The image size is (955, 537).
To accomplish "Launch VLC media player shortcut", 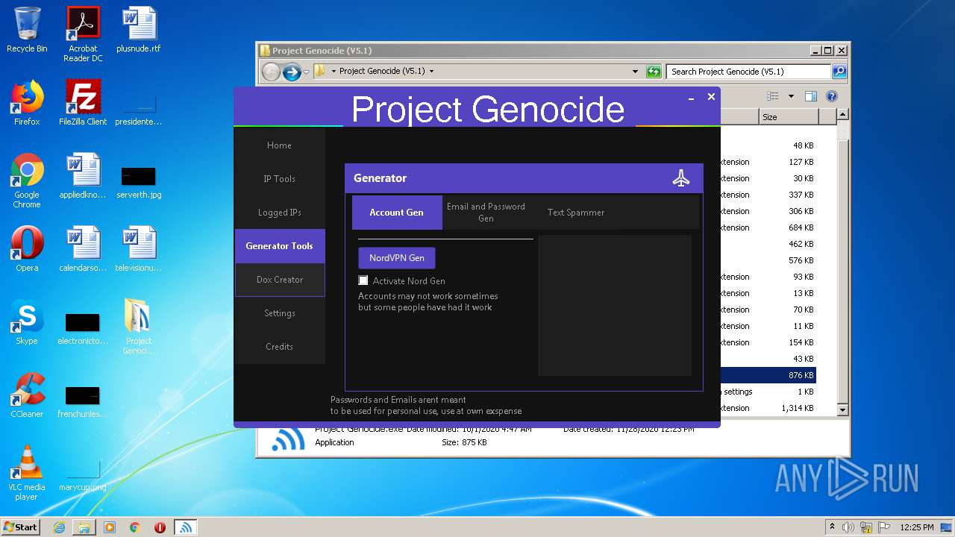I will pyautogui.click(x=27, y=473).
